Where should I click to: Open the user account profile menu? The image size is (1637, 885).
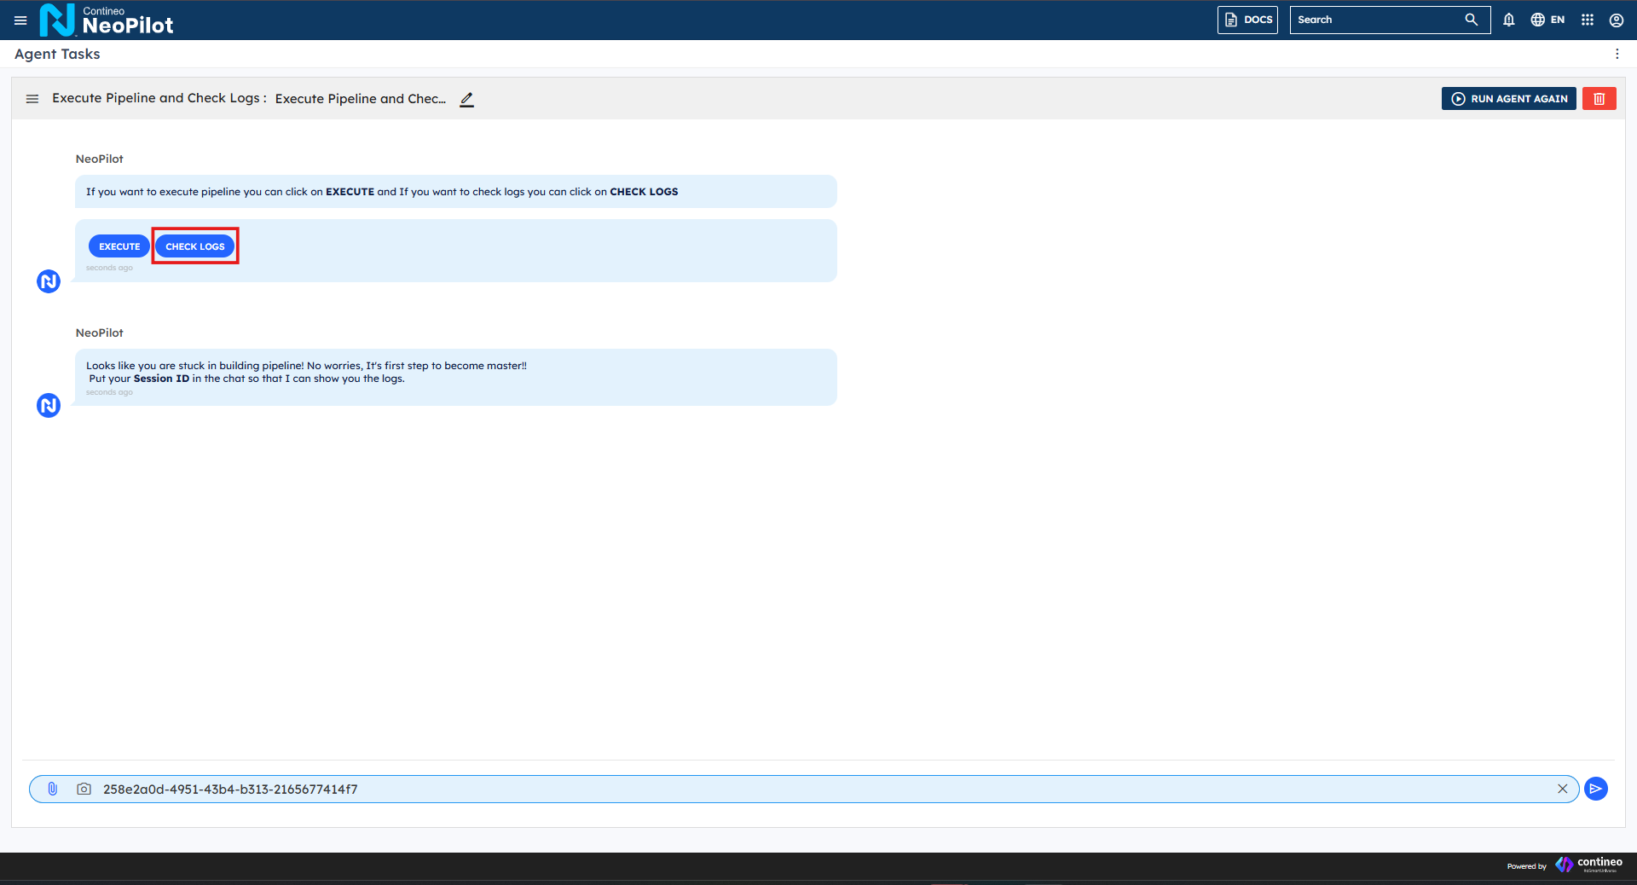(x=1617, y=20)
